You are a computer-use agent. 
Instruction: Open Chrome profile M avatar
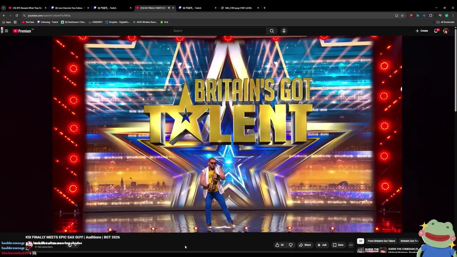(446, 15)
